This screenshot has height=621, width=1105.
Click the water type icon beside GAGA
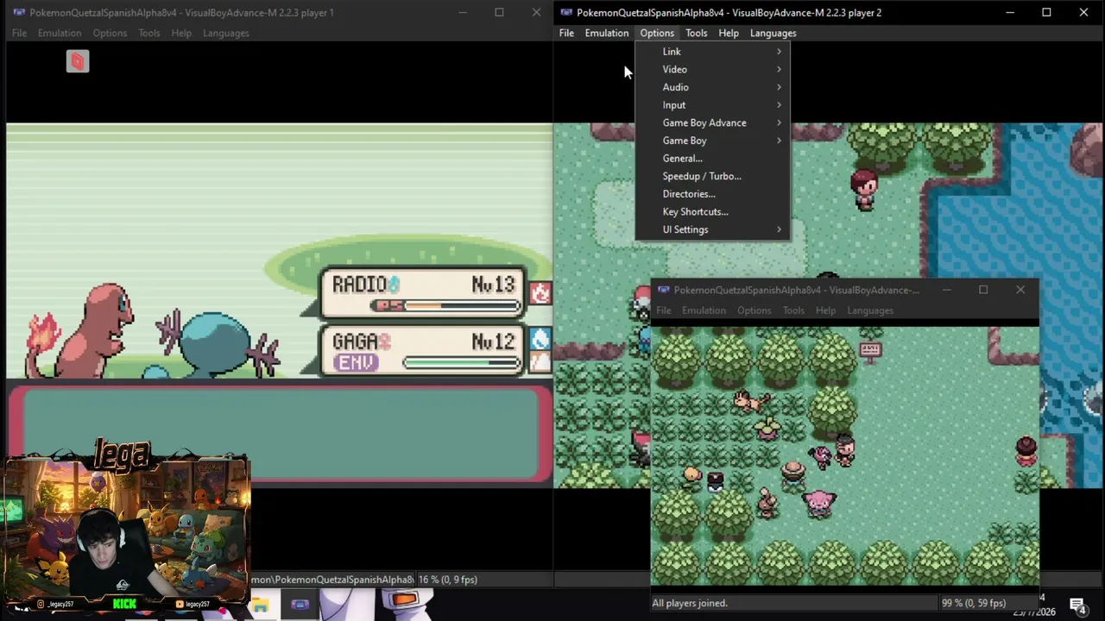[x=540, y=339]
